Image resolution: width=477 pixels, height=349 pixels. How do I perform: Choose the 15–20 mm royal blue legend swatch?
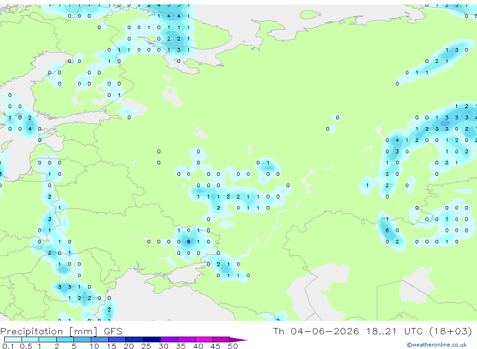(x=117, y=339)
